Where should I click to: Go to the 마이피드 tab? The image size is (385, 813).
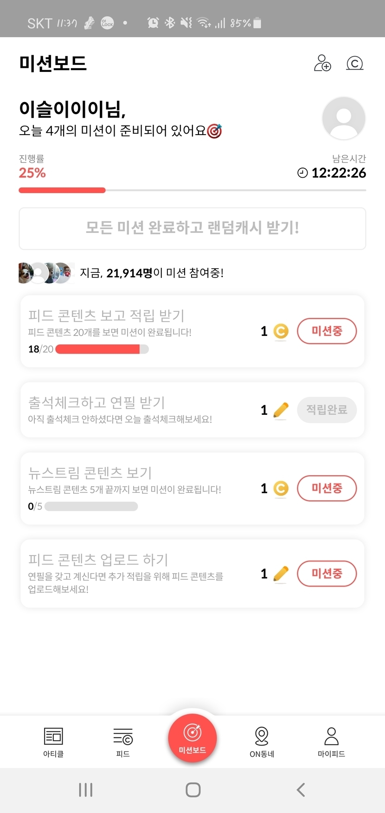click(331, 742)
